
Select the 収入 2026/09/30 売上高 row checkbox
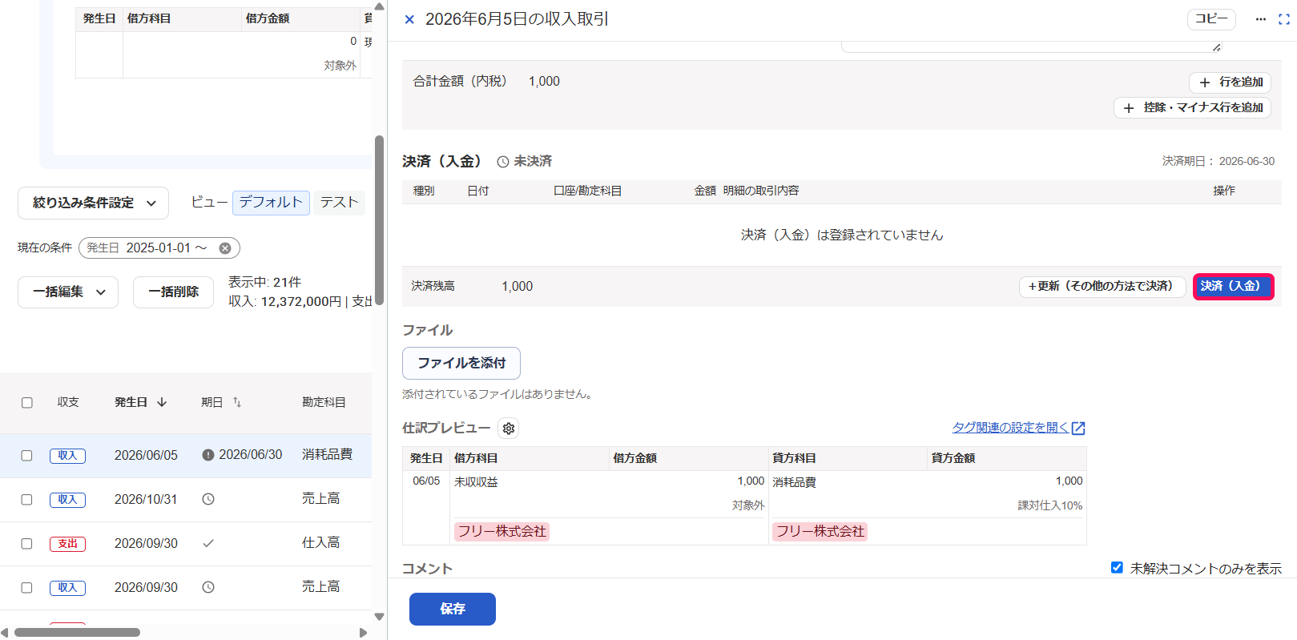tap(26, 588)
